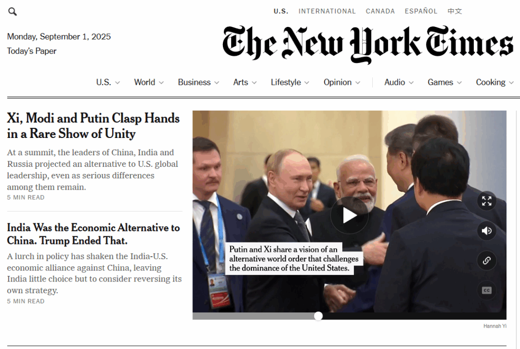The width and height of the screenshot is (520, 349).
Task: Switch to the International edition
Action: tap(327, 11)
